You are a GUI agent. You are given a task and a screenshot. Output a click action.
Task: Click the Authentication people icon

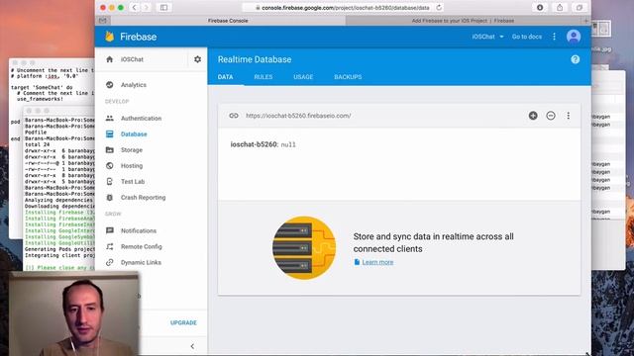110,119
